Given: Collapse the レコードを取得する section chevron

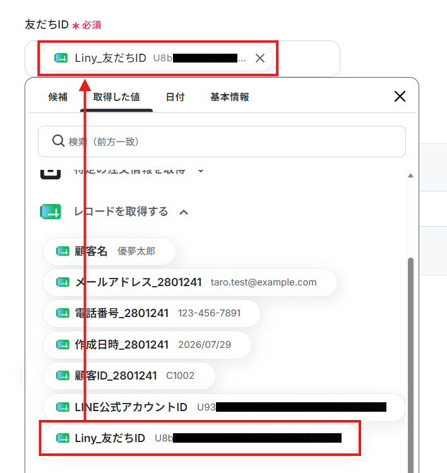Looking at the screenshot, I should 184,212.
